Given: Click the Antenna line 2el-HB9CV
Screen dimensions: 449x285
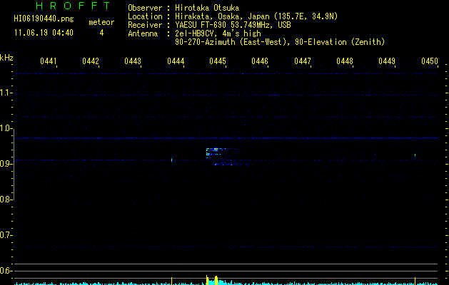Looking at the screenshot, I should pos(218,33).
